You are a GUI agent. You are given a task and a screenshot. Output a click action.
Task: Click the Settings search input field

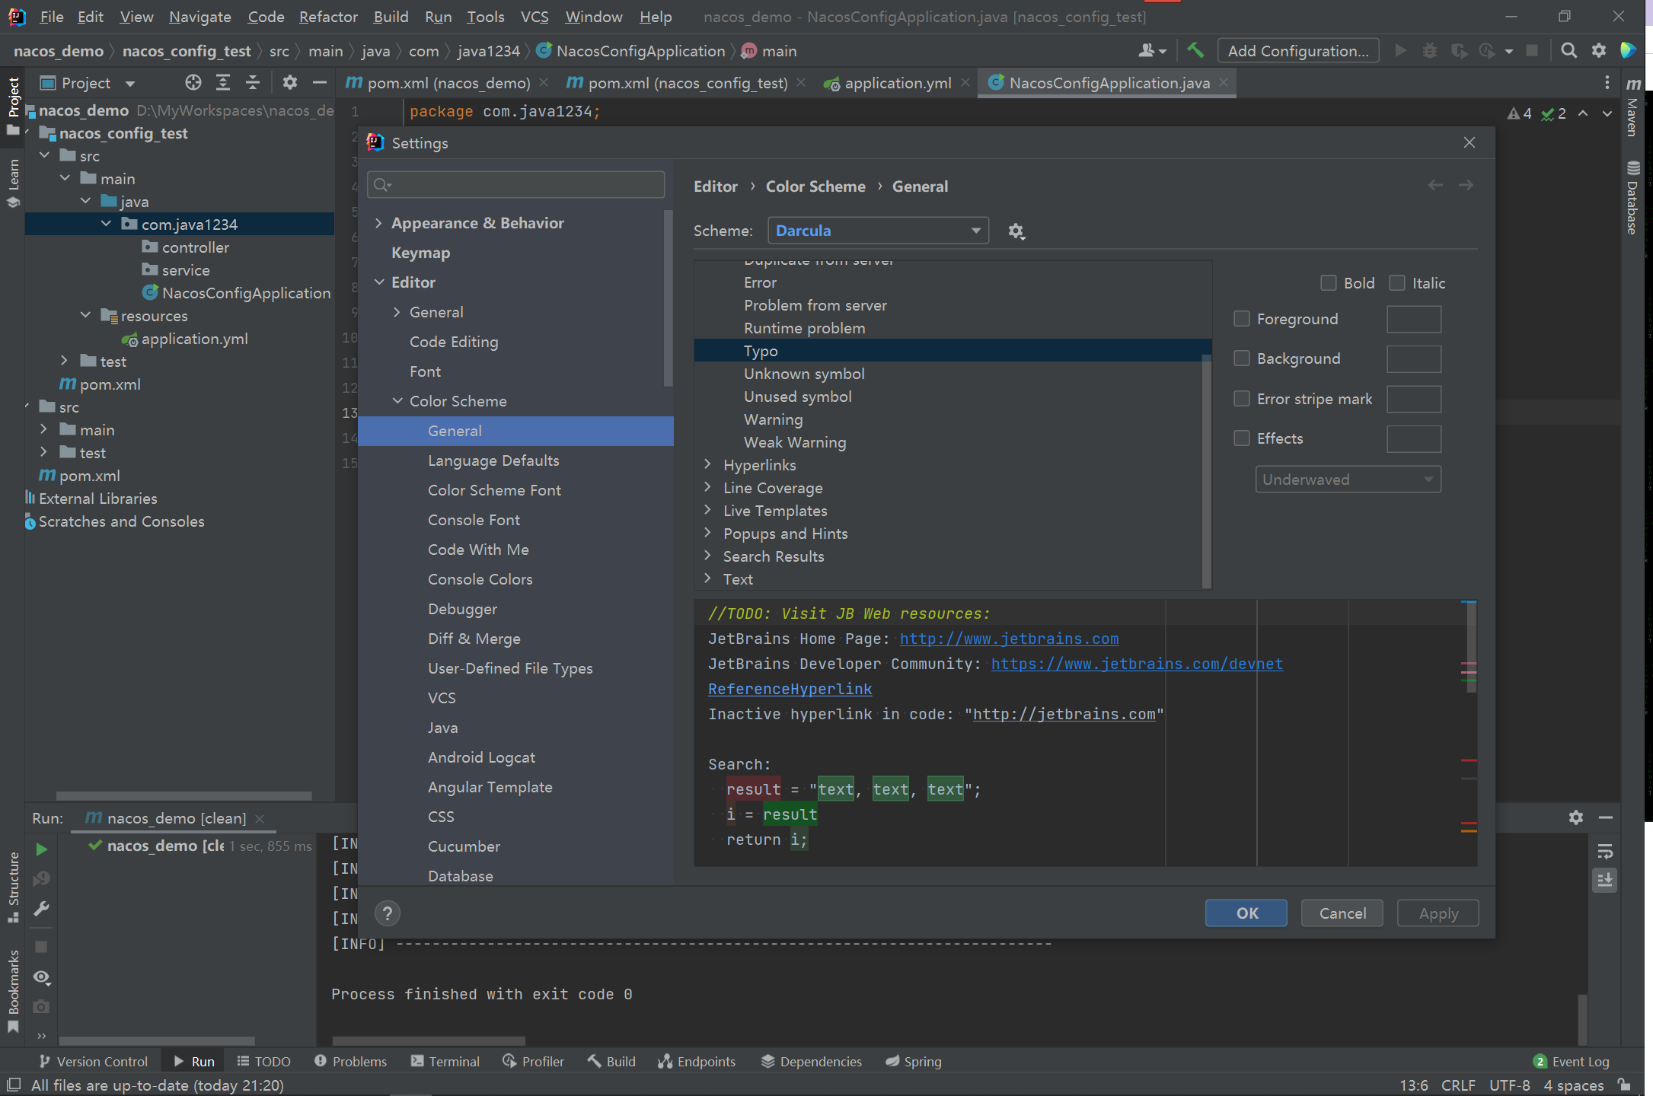pos(525,185)
